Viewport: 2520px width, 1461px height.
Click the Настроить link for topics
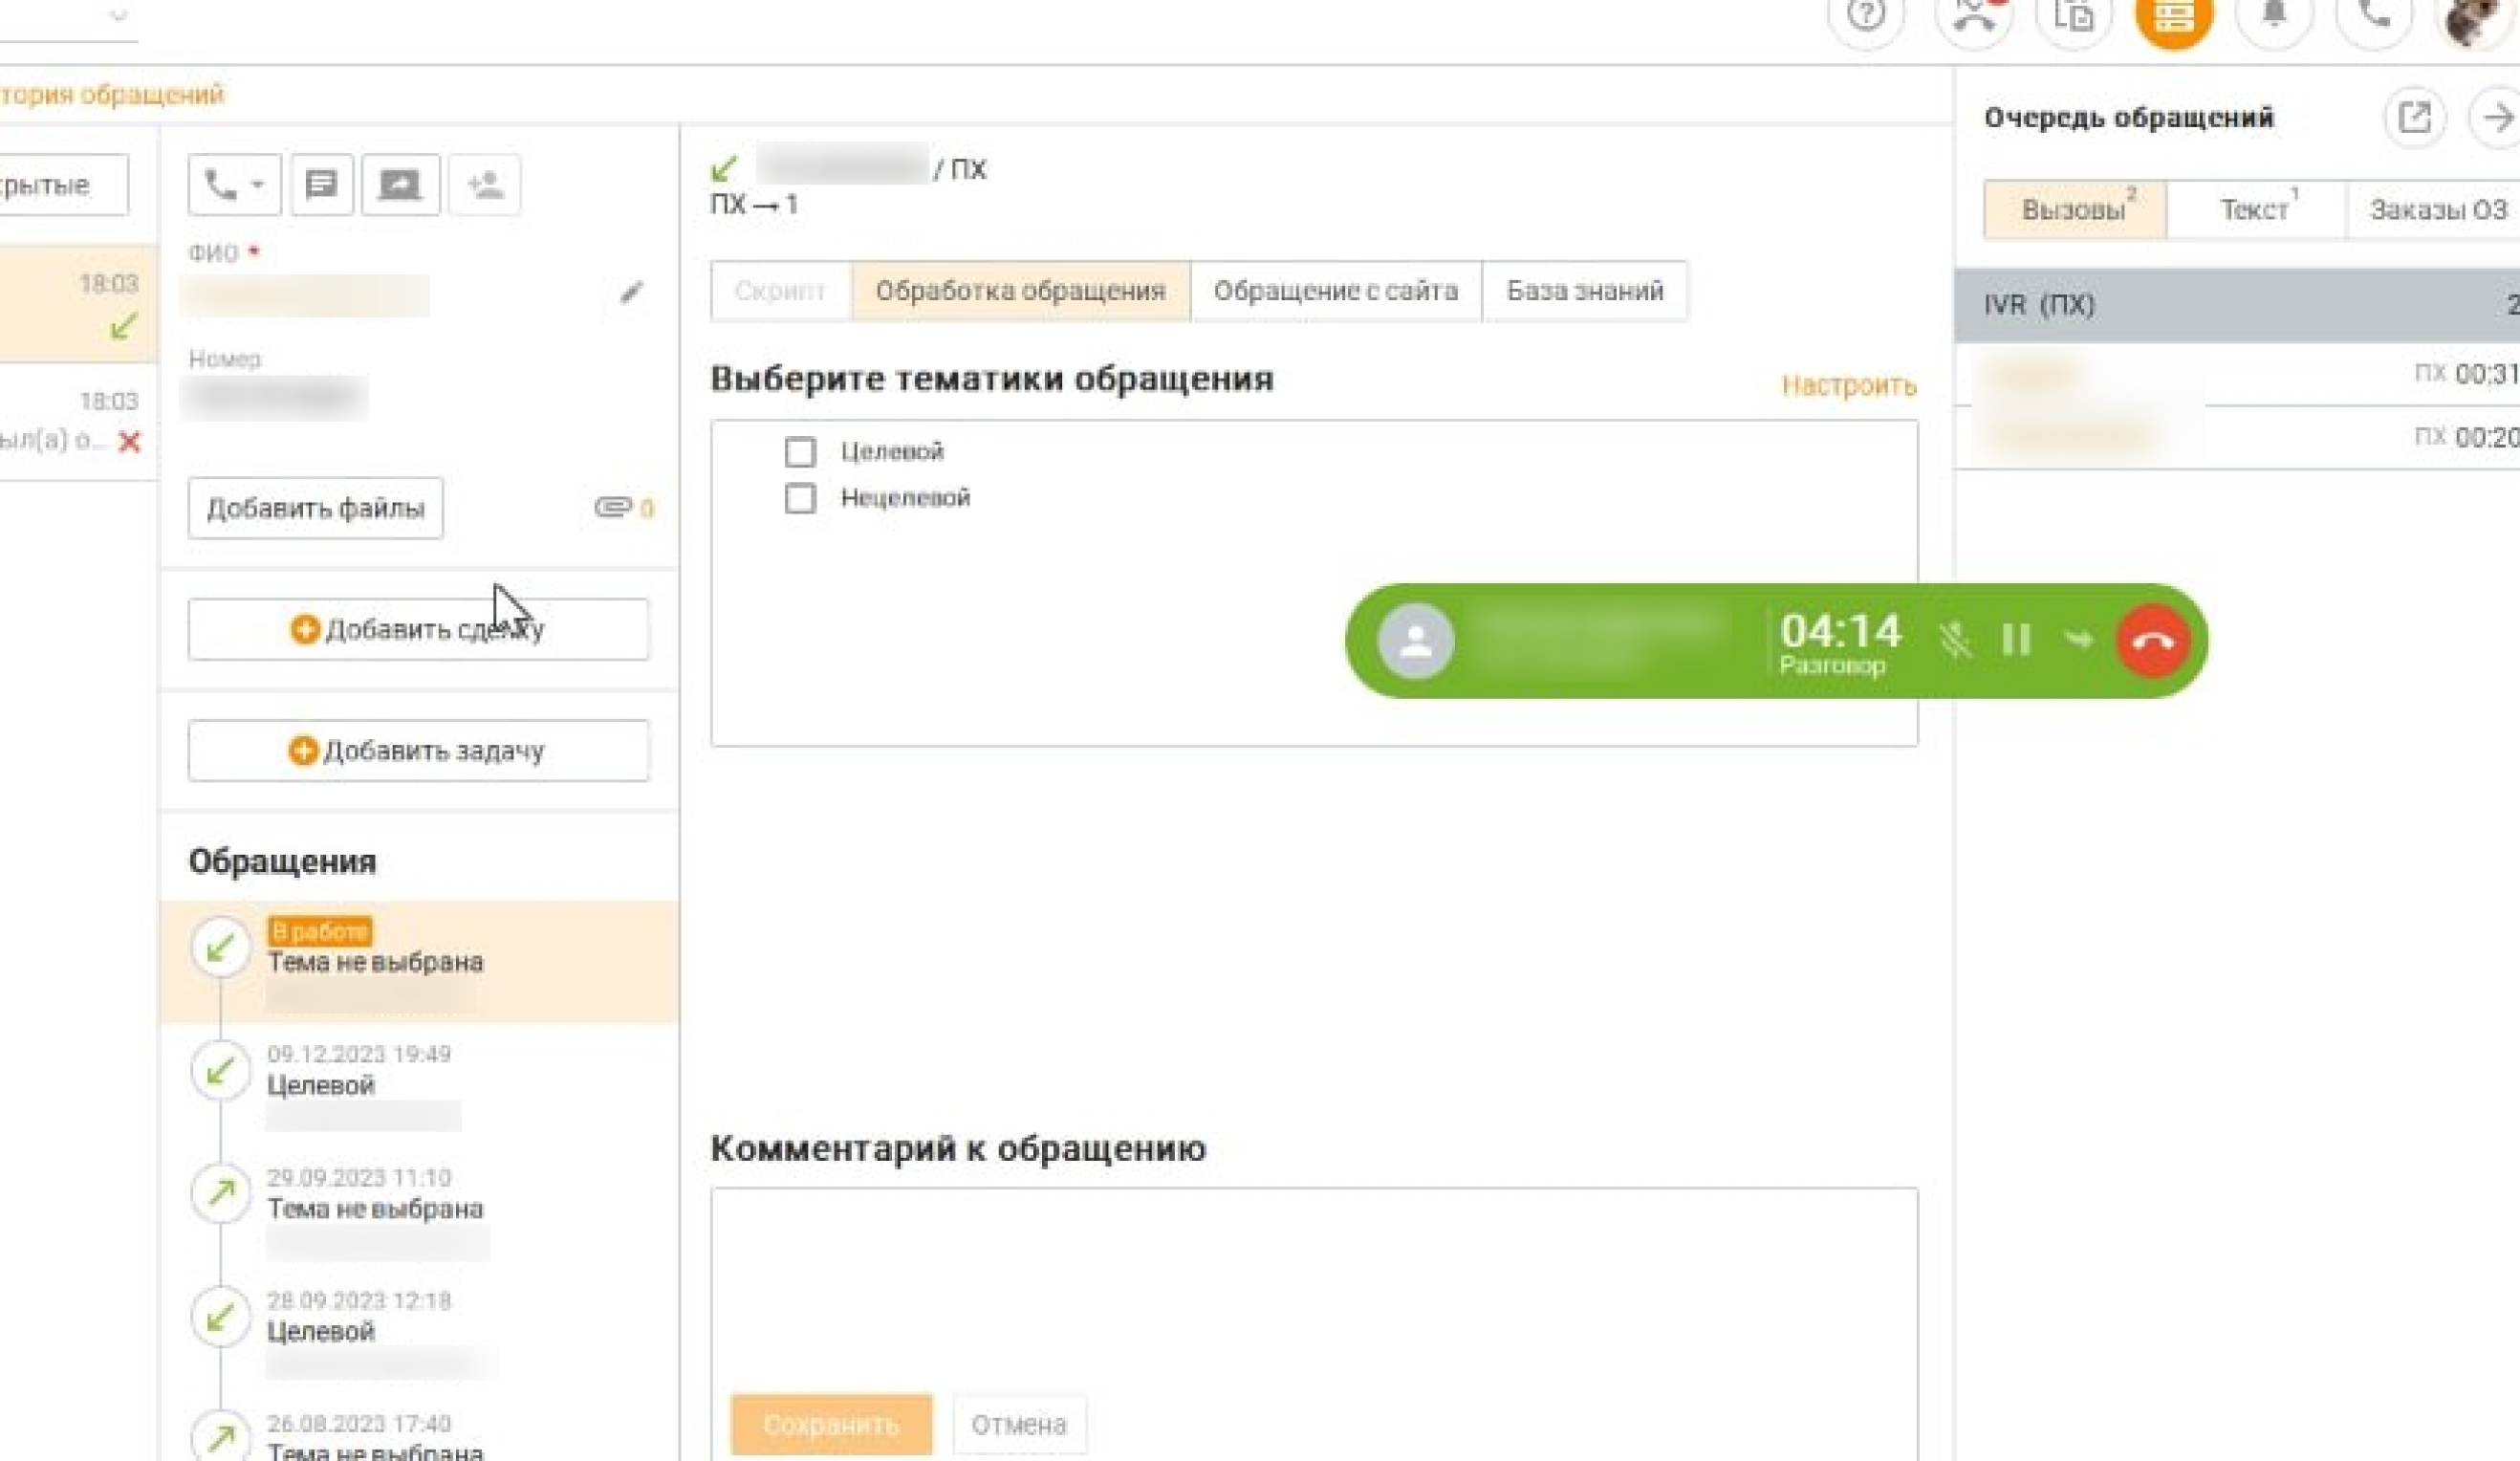(x=1847, y=384)
